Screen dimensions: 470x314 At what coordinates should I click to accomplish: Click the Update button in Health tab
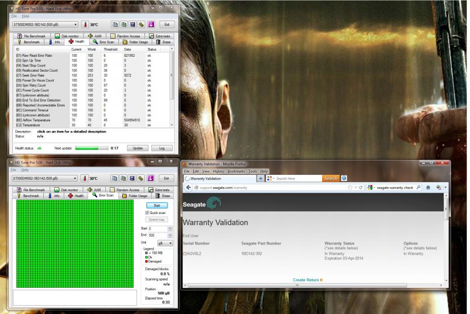tap(138, 148)
